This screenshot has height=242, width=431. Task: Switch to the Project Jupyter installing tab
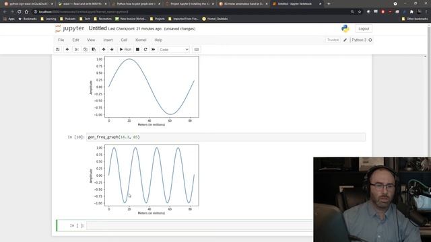click(x=190, y=4)
